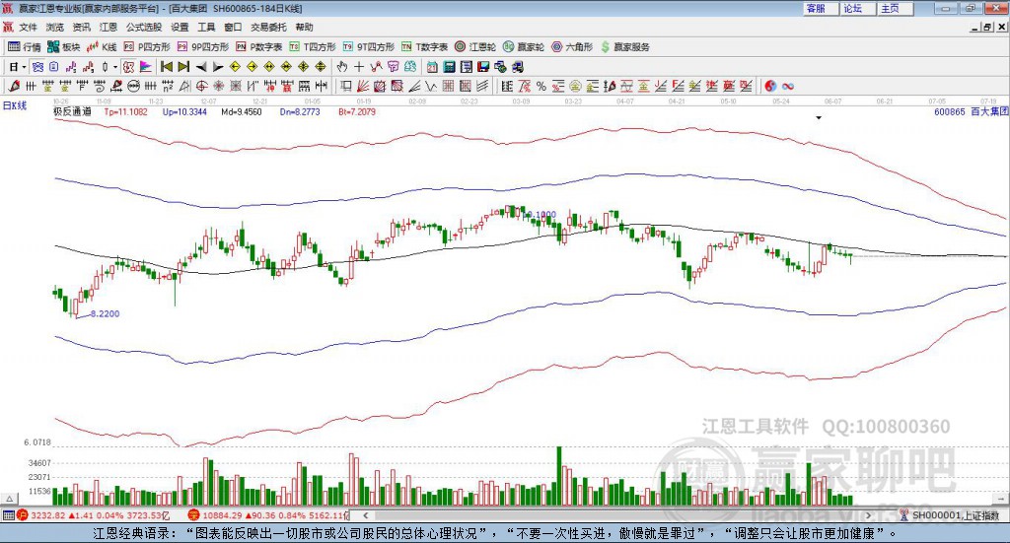Open 赢家服务 with the dollar icon
The width and height of the screenshot is (1010, 543).
[624, 47]
